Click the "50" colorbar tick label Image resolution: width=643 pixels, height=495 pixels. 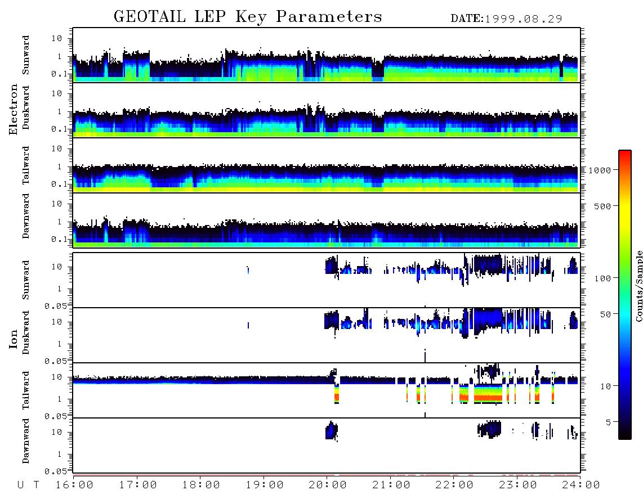(x=606, y=314)
